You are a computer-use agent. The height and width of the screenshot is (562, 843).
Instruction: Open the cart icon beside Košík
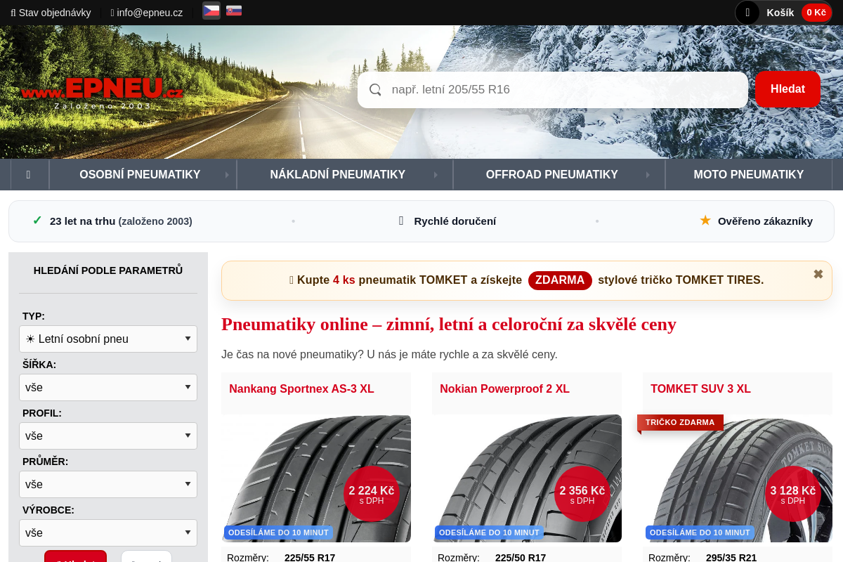747,13
